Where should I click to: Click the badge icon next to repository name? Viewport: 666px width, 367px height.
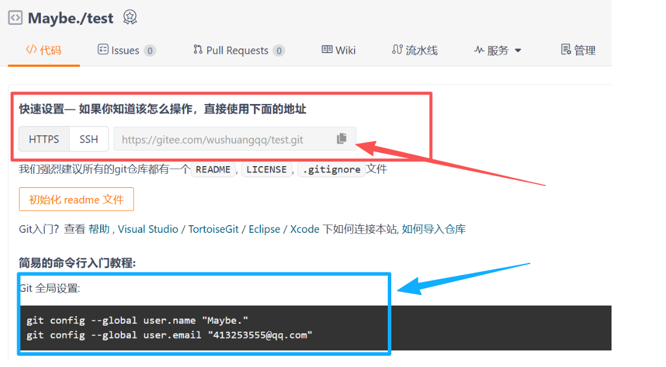pyautogui.click(x=130, y=17)
